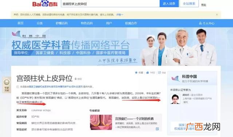
Task: Click the 进入词条 button
Action: [x=169, y=4]
